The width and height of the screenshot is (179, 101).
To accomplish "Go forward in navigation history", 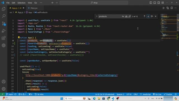I will pyautogui.click(x=56, y=3).
